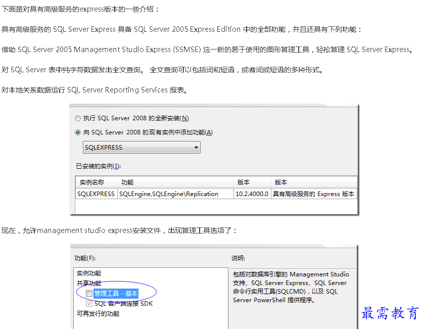This screenshot has width=423, height=329.
Task: Click the second 版本 column header next to edition
Action: [314, 182]
